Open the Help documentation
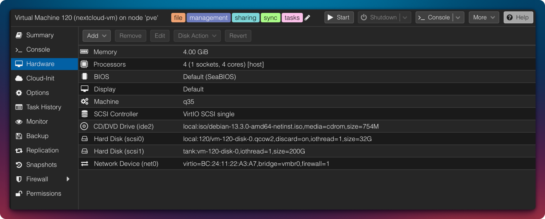Image resolution: width=545 pixels, height=219 pixels. (518, 17)
